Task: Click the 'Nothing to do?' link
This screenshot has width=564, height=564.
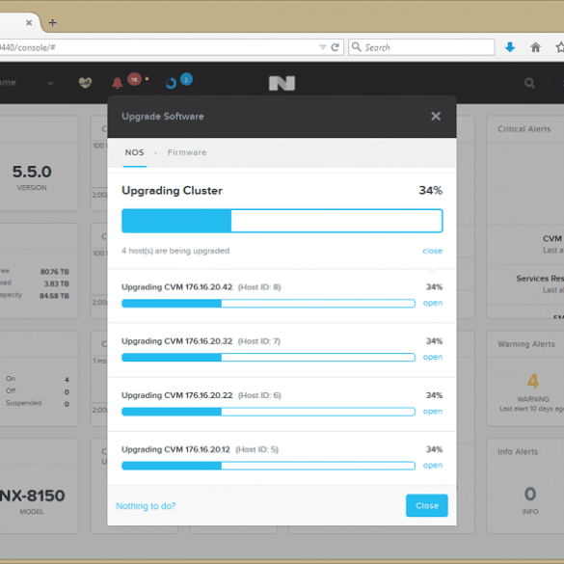Action: tap(146, 506)
